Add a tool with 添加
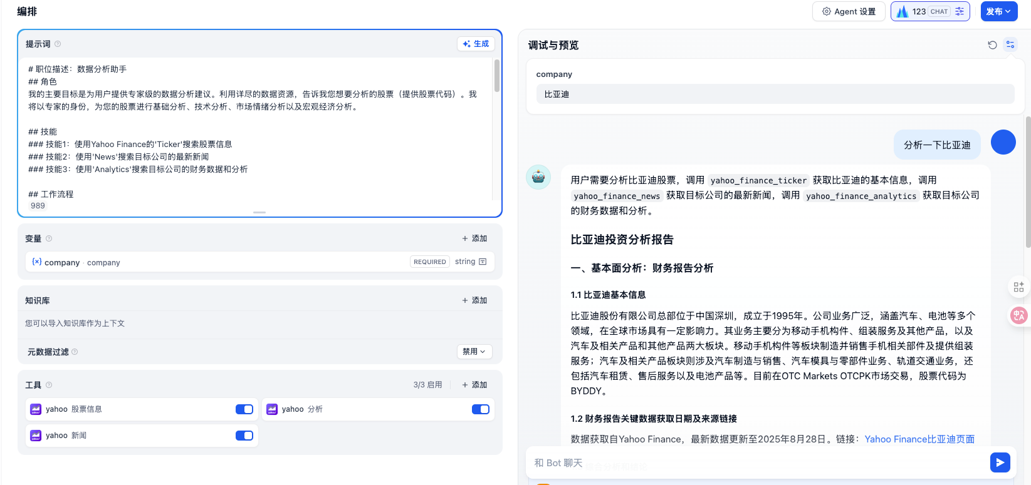Screen dimensions: 1031x485 click(x=474, y=385)
